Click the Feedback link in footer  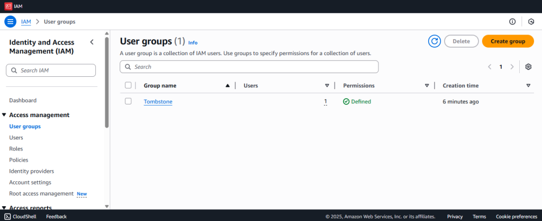[x=56, y=217]
